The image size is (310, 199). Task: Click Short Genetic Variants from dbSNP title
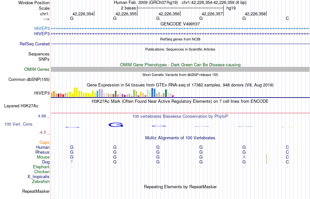(x=180, y=75)
